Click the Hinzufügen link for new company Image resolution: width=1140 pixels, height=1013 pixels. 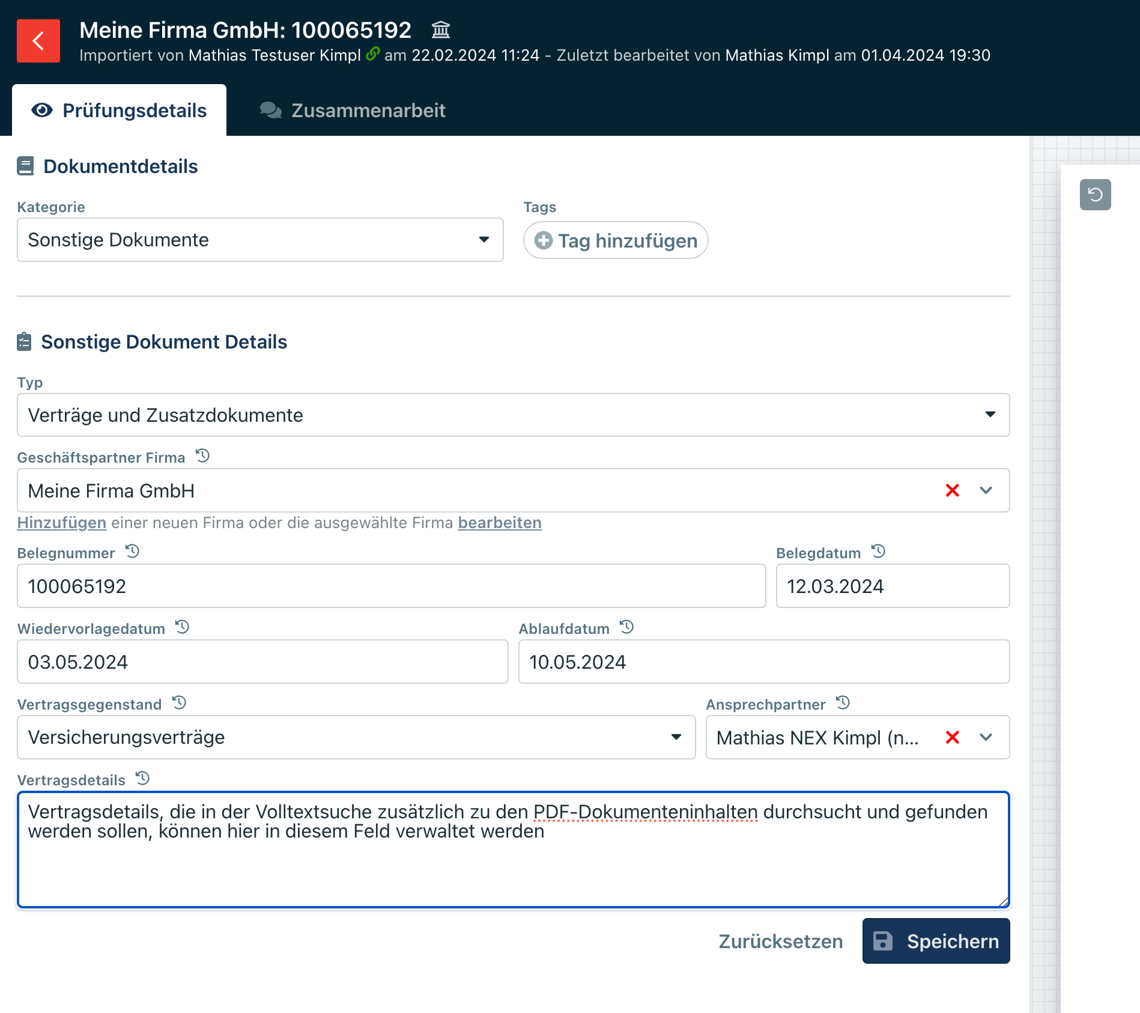pos(62,523)
